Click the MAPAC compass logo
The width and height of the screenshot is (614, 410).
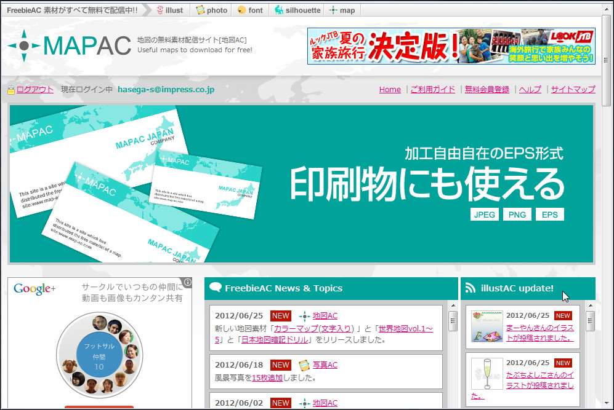coord(23,45)
